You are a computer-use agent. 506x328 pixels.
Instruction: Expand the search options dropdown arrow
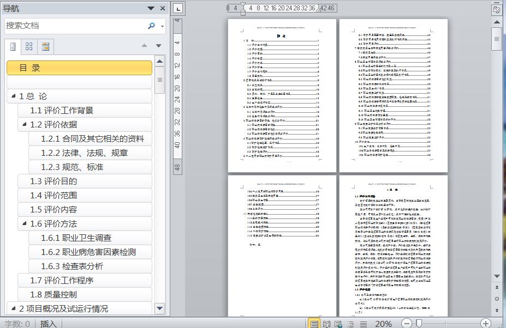point(162,26)
